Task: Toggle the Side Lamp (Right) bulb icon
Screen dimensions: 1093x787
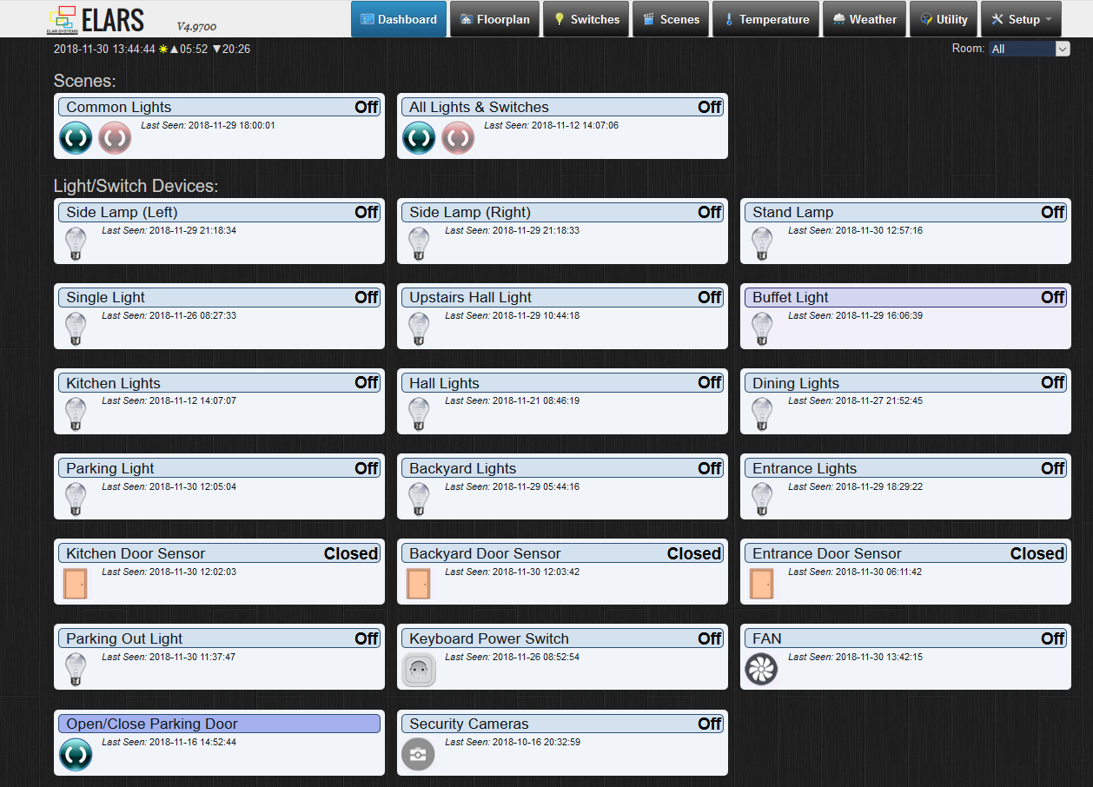Action: [419, 244]
